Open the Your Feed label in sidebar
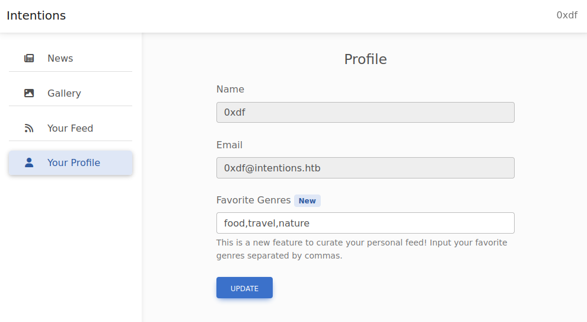The image size is (587, 322). (x=70, y=128)
